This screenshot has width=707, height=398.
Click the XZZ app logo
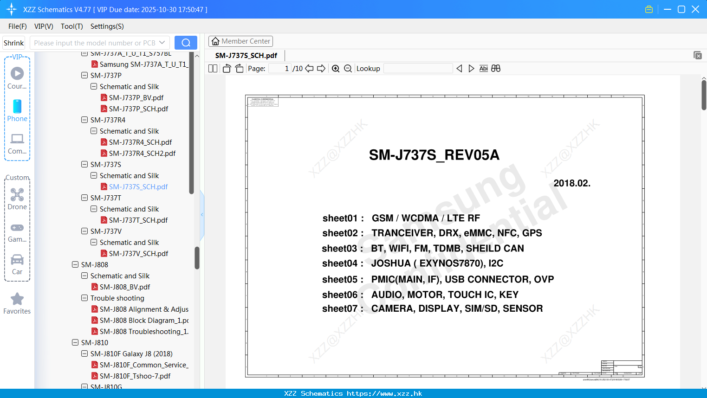pos(11,9)
